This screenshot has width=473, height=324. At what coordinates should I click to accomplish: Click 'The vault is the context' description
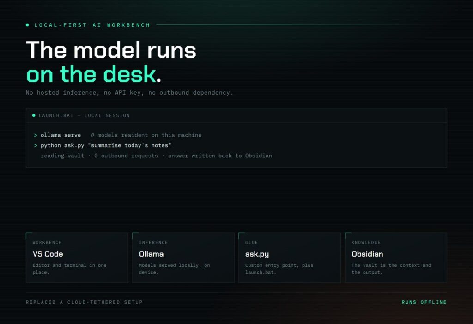(391, 269)
